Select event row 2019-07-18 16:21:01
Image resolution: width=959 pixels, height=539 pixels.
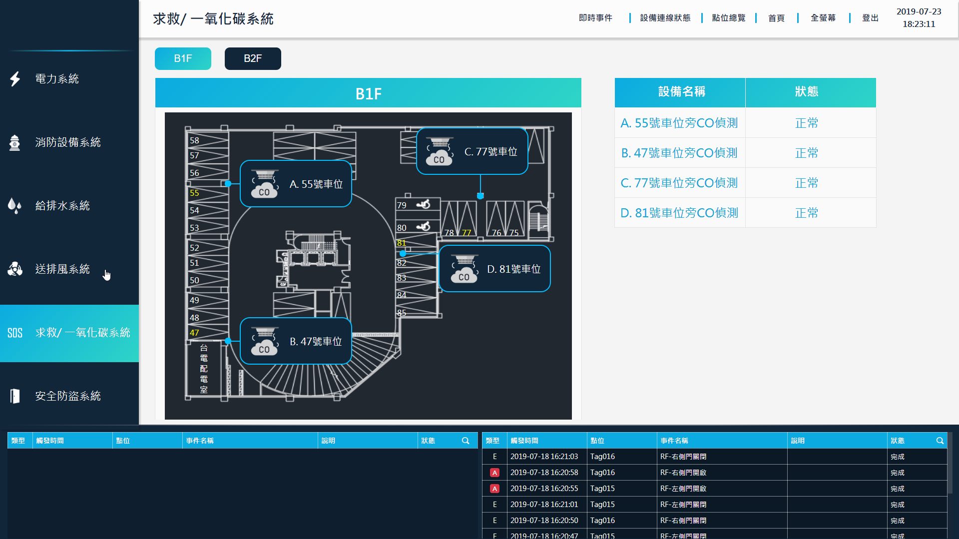(714, 505)
